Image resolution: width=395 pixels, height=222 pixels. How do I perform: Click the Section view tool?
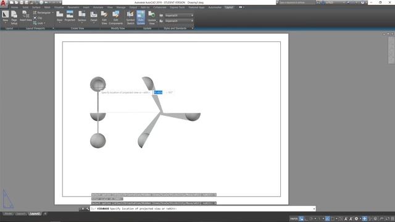click(82, 16)
